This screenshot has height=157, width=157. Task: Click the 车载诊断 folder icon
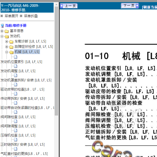(11, 41)
